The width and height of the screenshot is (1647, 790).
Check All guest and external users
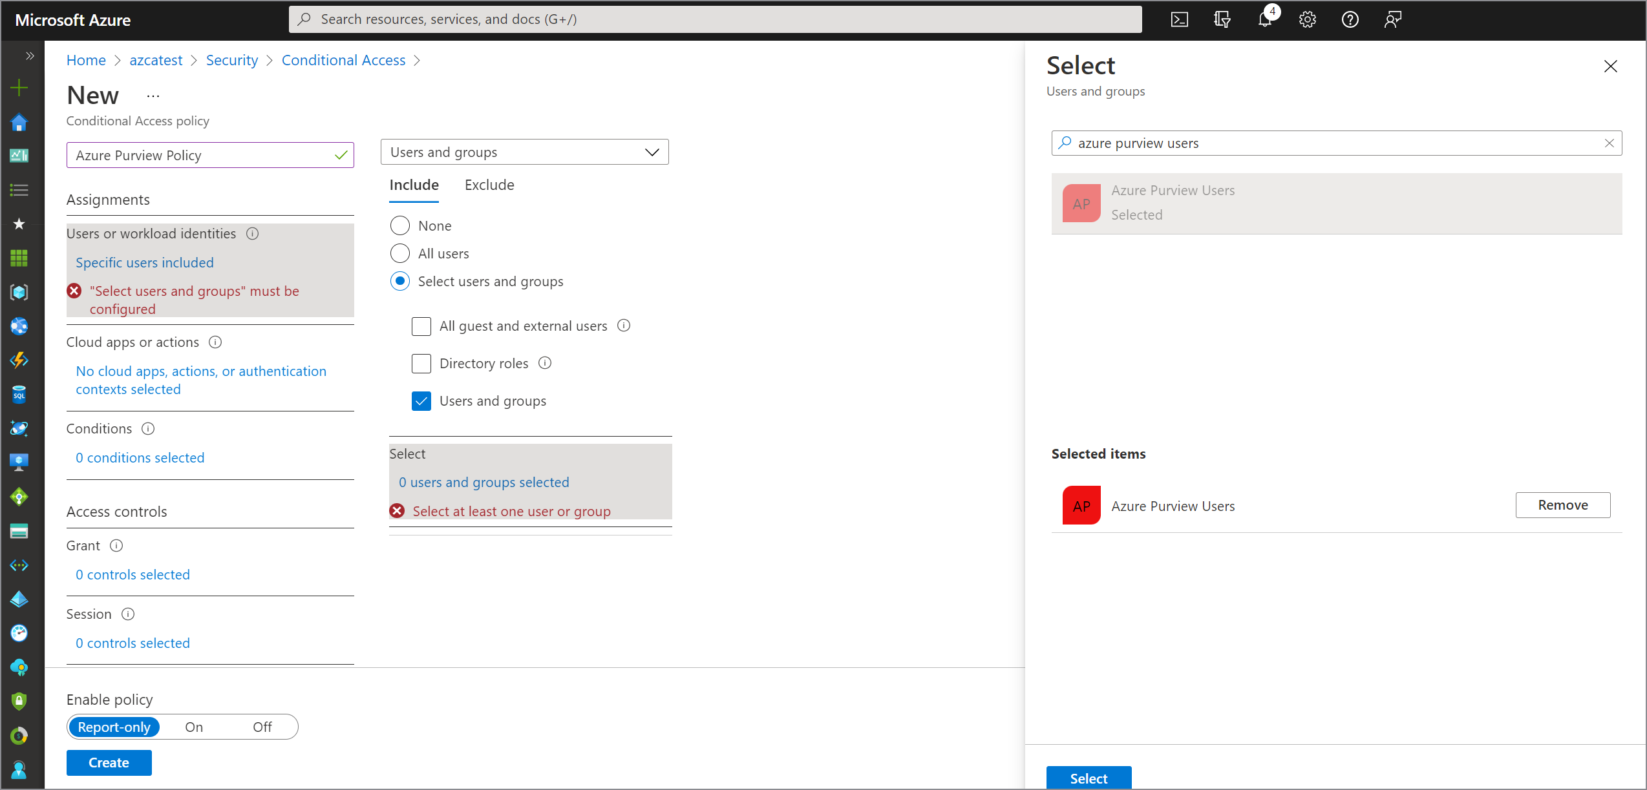421,326
